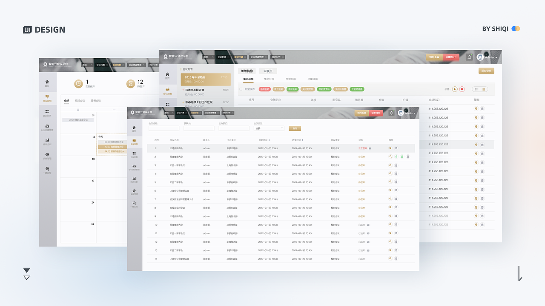Screen dimensions: 545x306
Task: Click search icon on row 1 市场部周例会
Action: tap(390, 148)
